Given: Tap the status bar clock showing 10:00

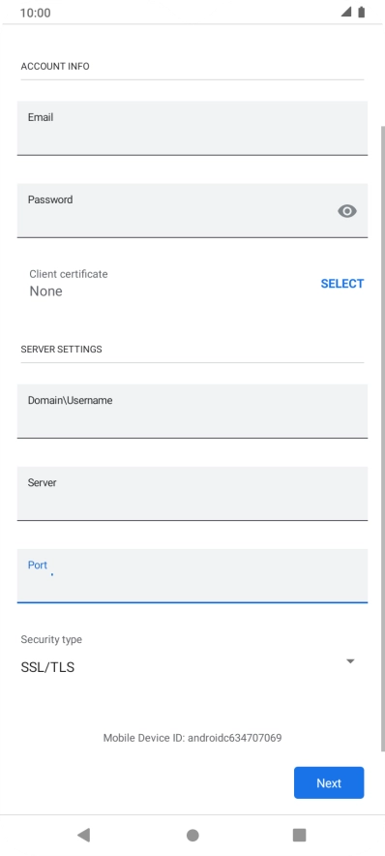Looking at the screenshot, I should 36,13.
